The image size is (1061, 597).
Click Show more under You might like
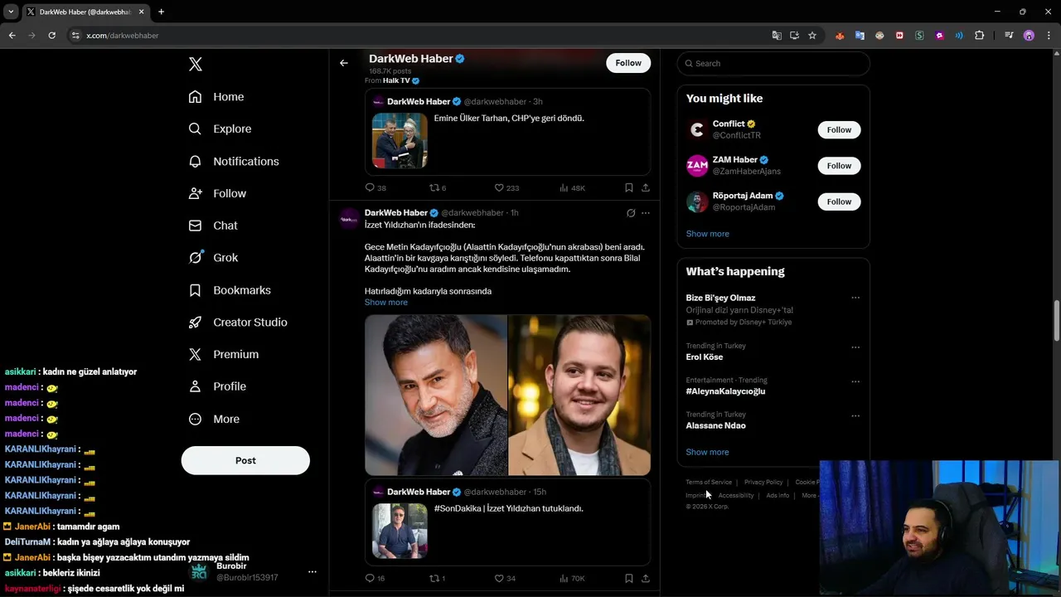tap(707, 234)
